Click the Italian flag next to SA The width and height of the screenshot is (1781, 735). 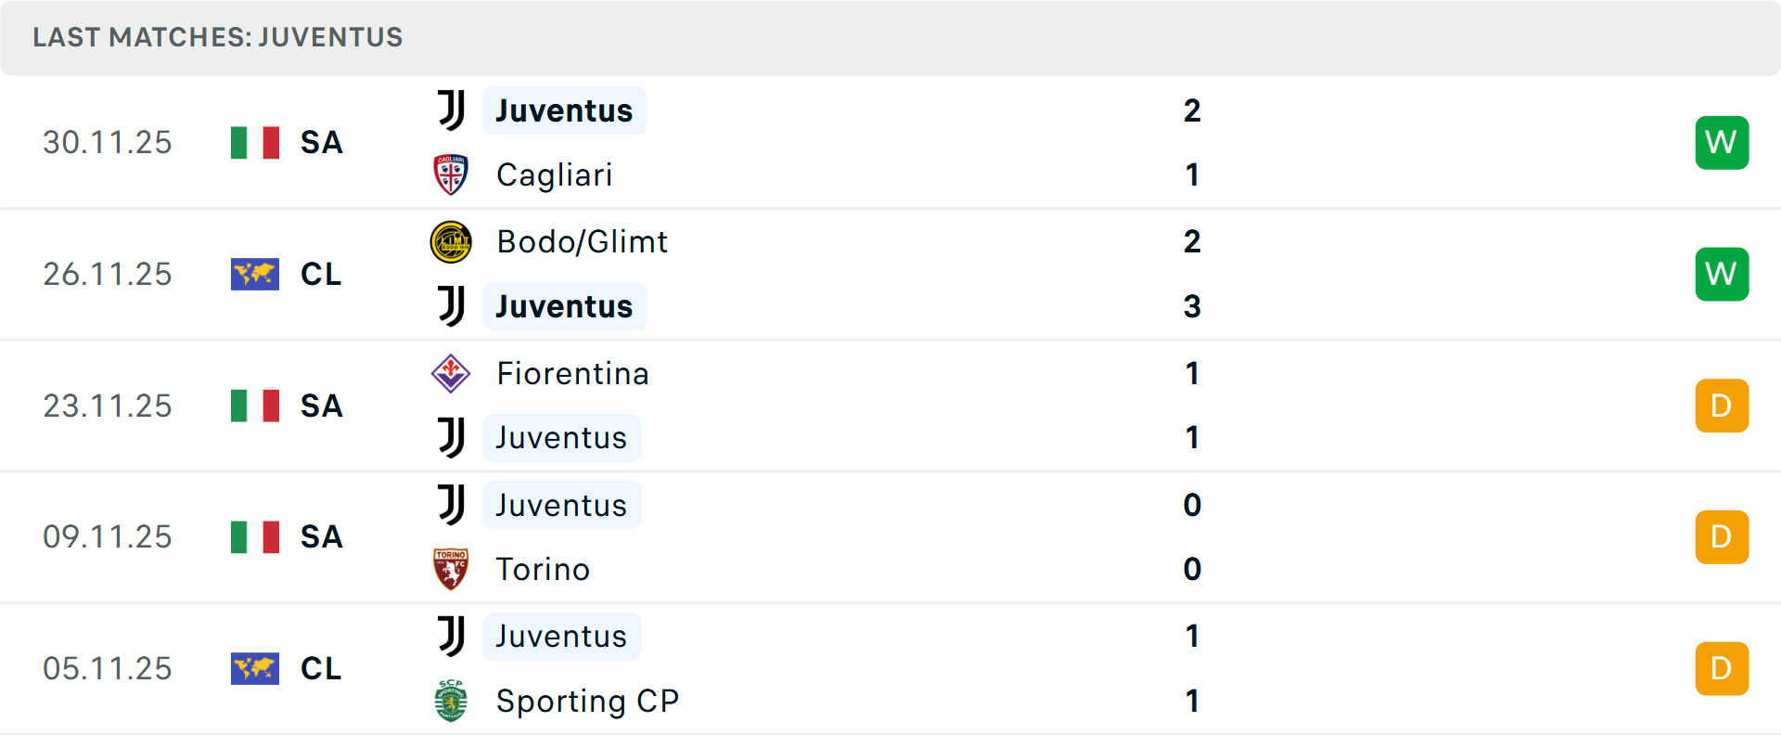point(254,142)
